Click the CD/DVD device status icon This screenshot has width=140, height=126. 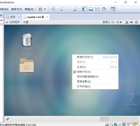[111, 125]
